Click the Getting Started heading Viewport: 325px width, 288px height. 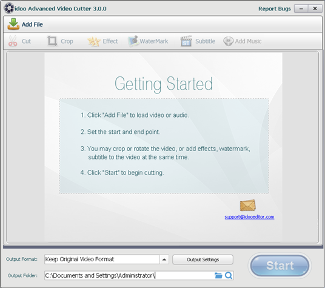pyautogui.click(x=164, y=84)
